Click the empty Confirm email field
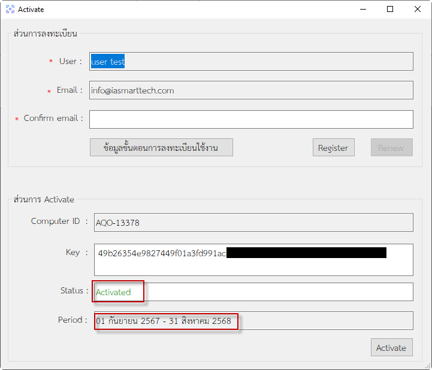This screenshot has height=370, width=432. pos(251,119)
